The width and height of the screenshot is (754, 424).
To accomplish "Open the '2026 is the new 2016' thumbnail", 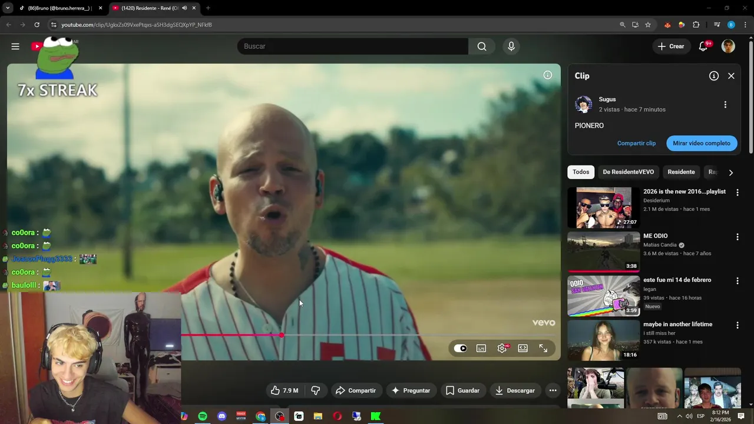I will (603, 207).
